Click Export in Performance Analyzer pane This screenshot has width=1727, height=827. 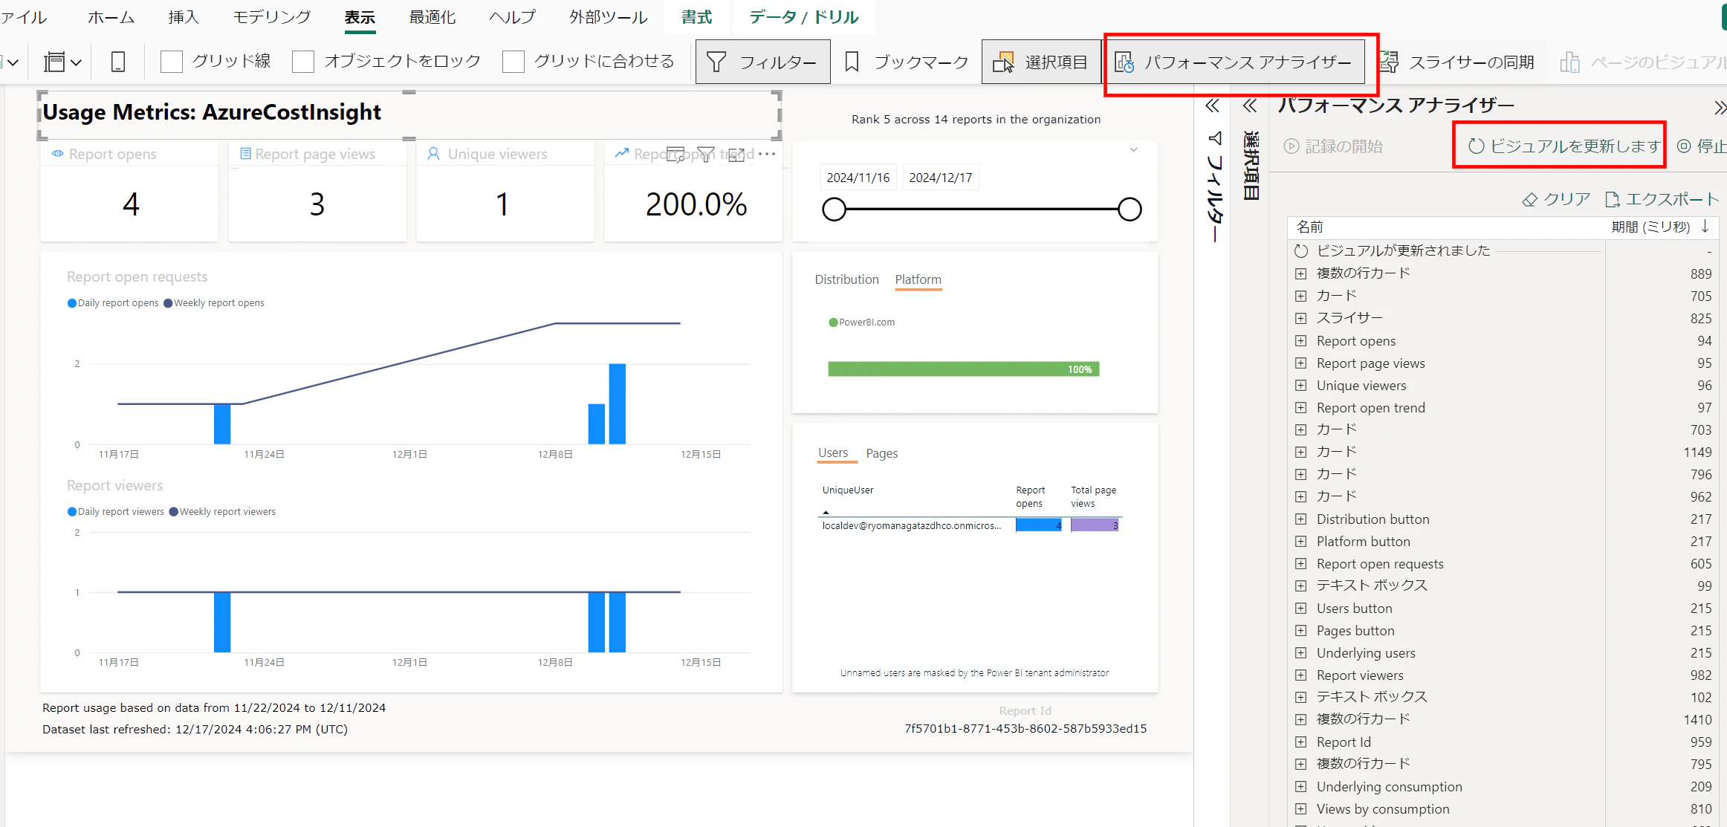click(1662, 199)
